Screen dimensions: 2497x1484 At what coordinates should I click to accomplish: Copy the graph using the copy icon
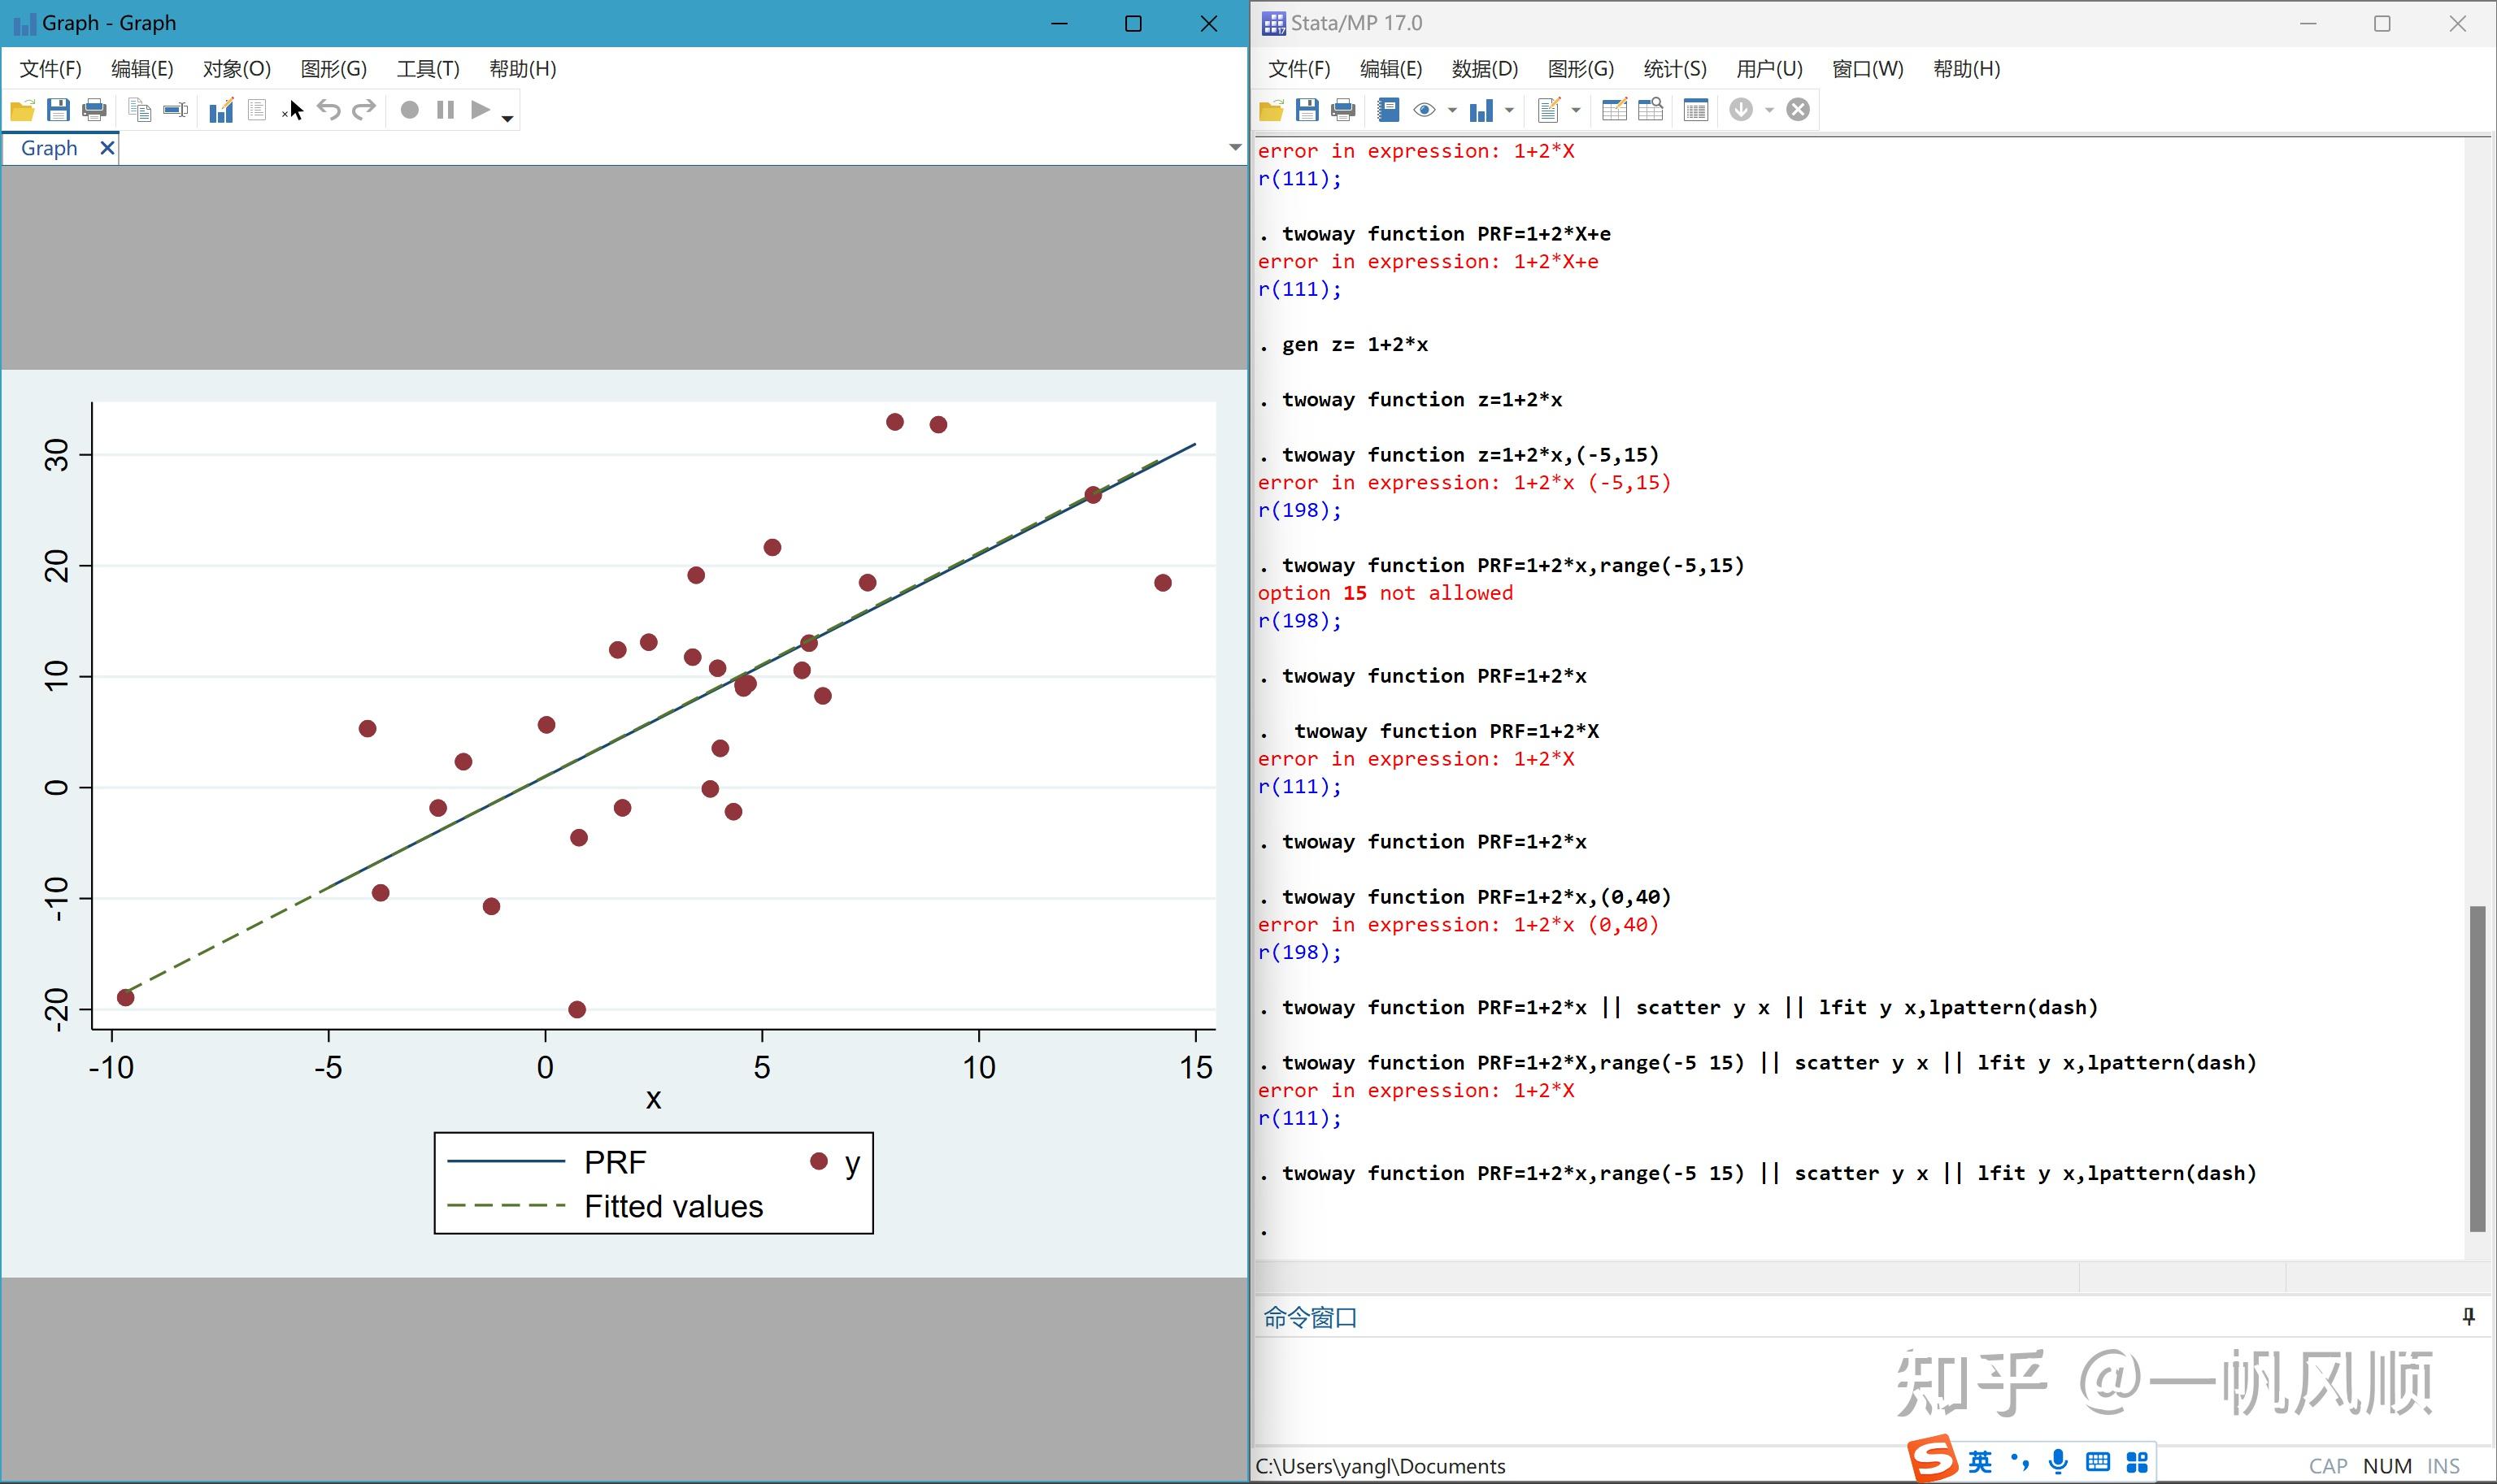point(140,110)
